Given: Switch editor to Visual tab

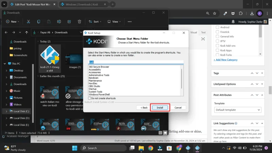Looking at the screenshot, I should [x=193, y=32].
